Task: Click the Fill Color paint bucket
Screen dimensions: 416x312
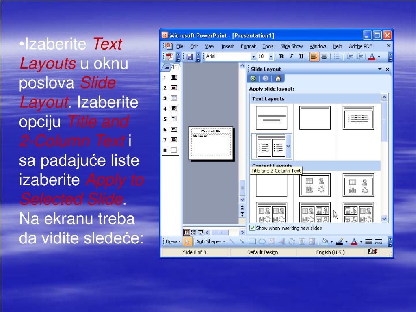Action: (325, 241)
